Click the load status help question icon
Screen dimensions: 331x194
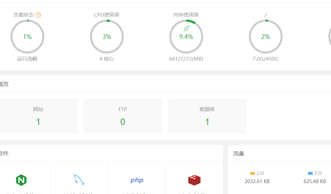[x=38, y=15]
